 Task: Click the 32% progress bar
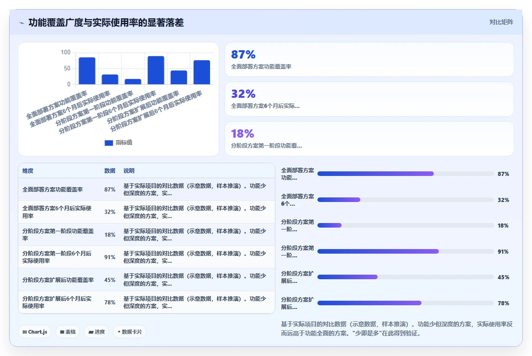point(406,200)
